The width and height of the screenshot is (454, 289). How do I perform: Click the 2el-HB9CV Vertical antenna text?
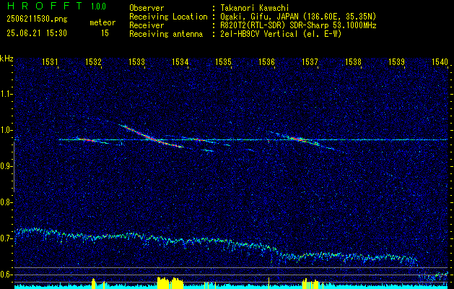coord(281,34)
